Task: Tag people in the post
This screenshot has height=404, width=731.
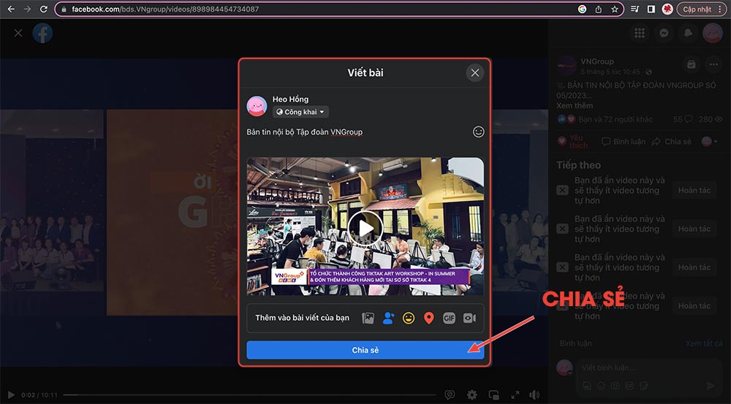Action: coord(388,318)
